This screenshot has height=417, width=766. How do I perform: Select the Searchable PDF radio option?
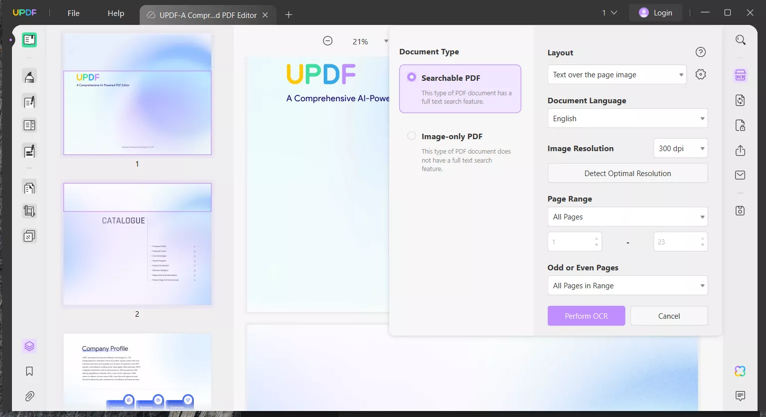click(x=412, y=77)
